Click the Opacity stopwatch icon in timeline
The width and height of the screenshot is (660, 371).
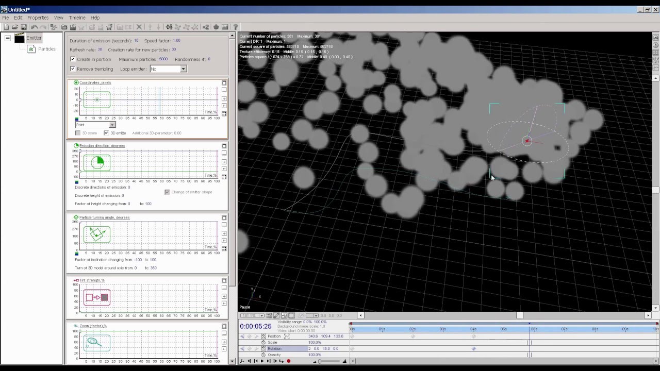tap(263, 355)
